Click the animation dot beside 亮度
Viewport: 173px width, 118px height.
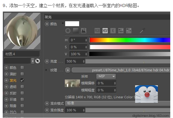pos(47,61)
